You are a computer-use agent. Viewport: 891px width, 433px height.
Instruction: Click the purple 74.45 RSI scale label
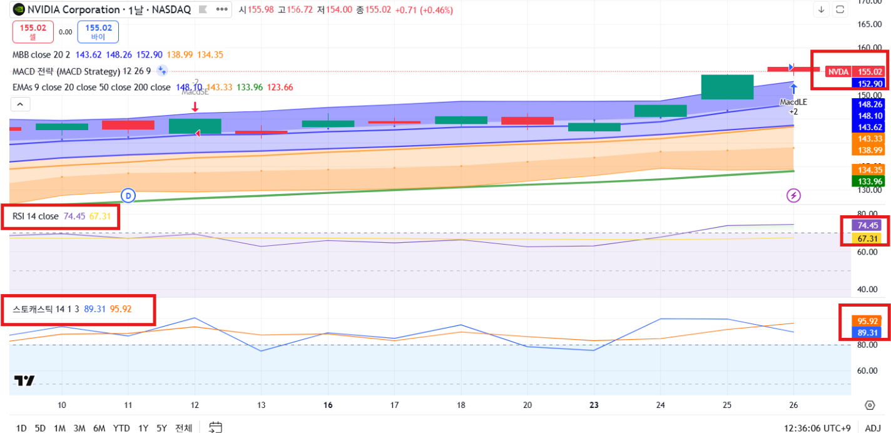[x=868, y=225]
